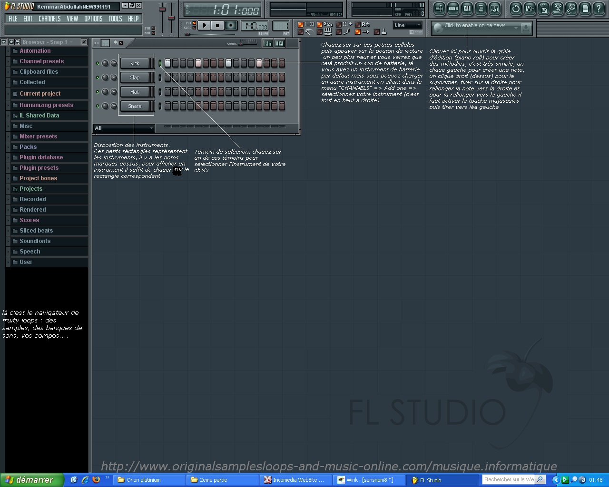Mute the Clap channel green LED
The image size is (609, 487).
click(x=98, y=78)
